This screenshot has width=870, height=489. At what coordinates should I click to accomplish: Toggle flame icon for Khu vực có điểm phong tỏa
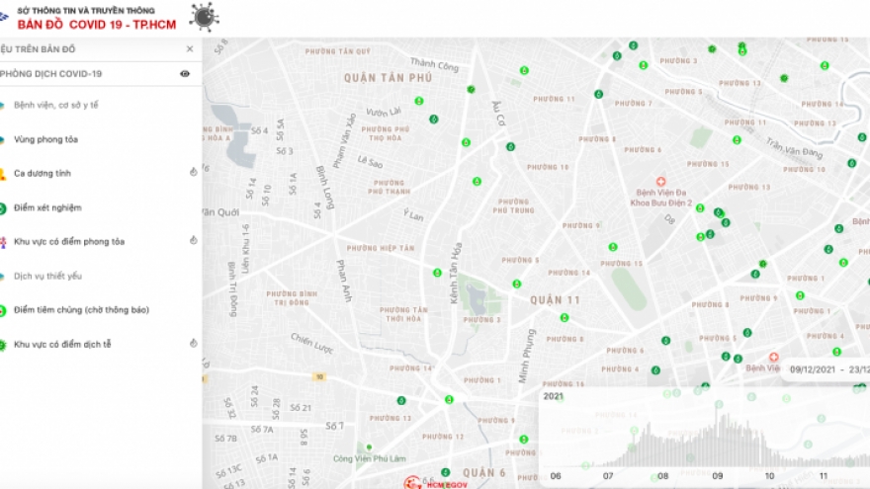(193, 240)
